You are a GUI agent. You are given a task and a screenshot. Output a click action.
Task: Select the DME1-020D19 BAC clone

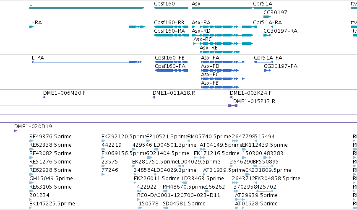(x=185, y=131)
